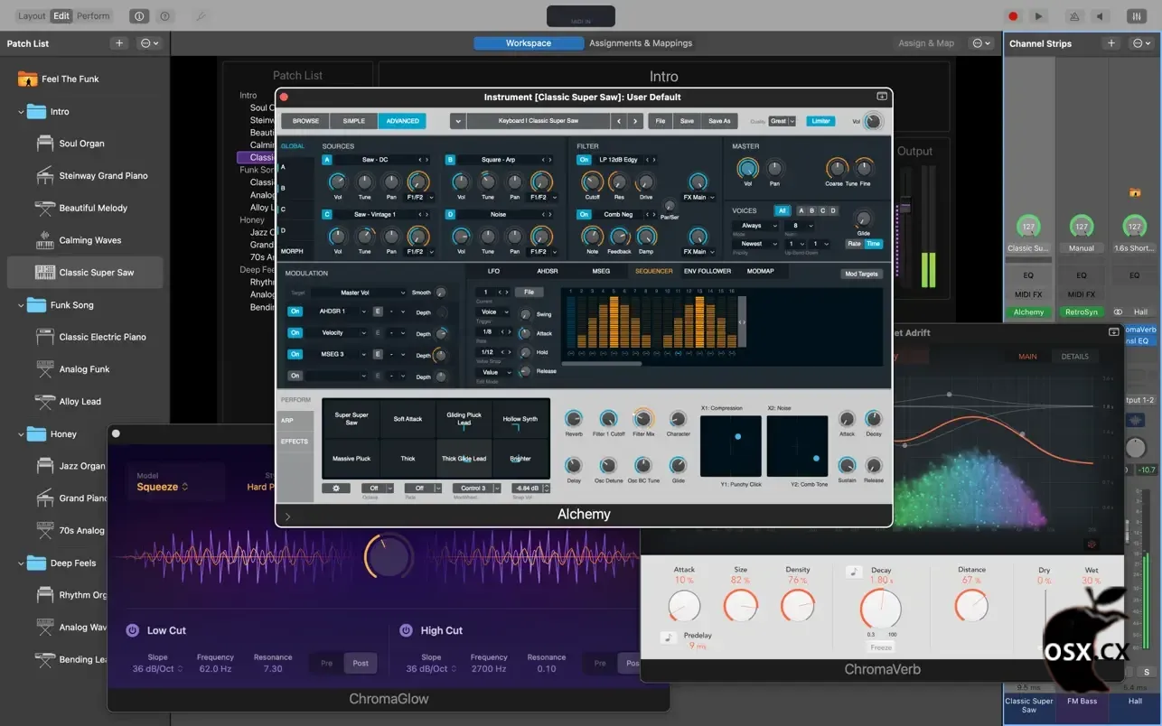Open the info inspector icon
The image size is (1162, 726).
pos(138,16)
